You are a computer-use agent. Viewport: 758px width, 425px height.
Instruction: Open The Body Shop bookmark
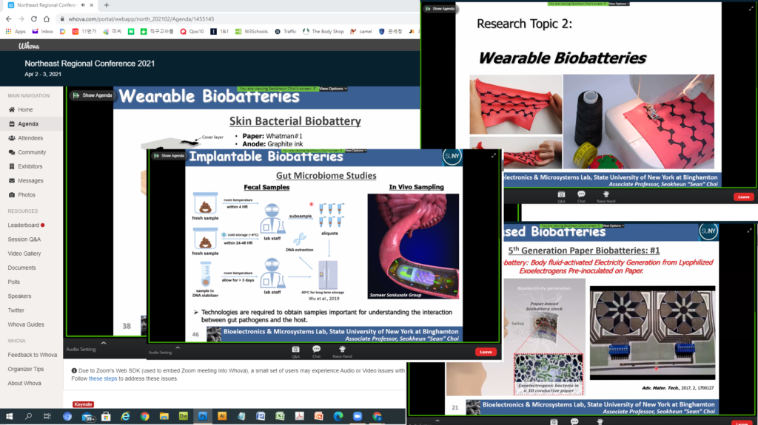click(x=323, y=31)
